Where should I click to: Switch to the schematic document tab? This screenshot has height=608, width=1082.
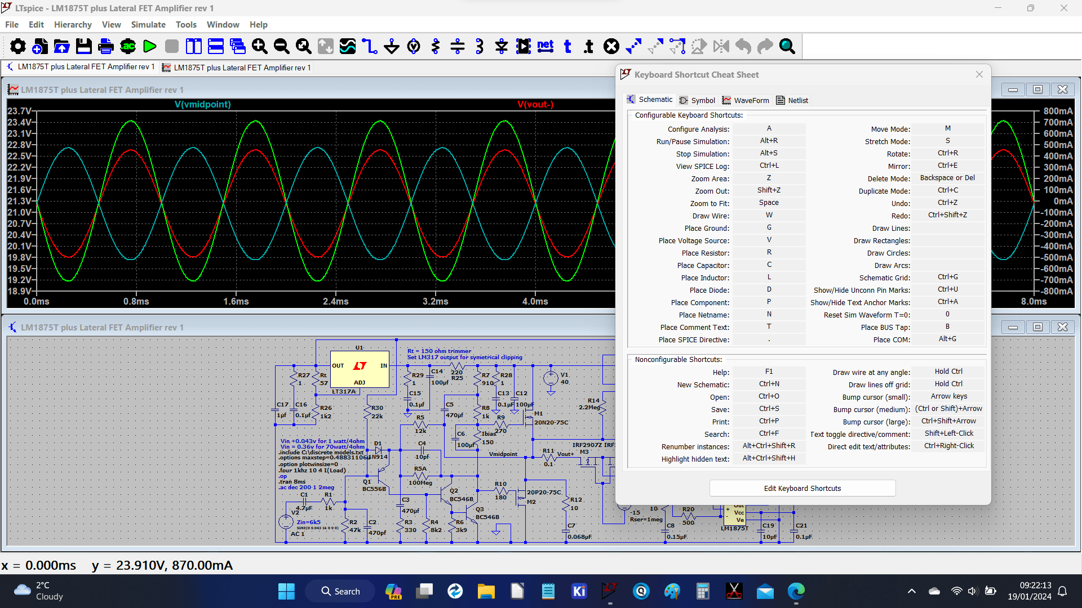click(80, 67)
